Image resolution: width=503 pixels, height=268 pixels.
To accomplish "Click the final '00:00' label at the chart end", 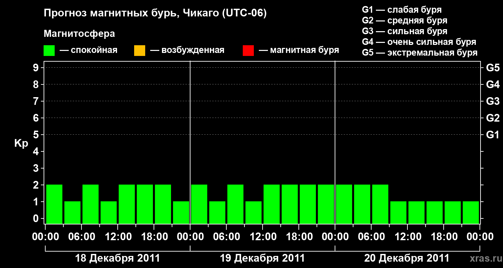I will tap(480, 237).
